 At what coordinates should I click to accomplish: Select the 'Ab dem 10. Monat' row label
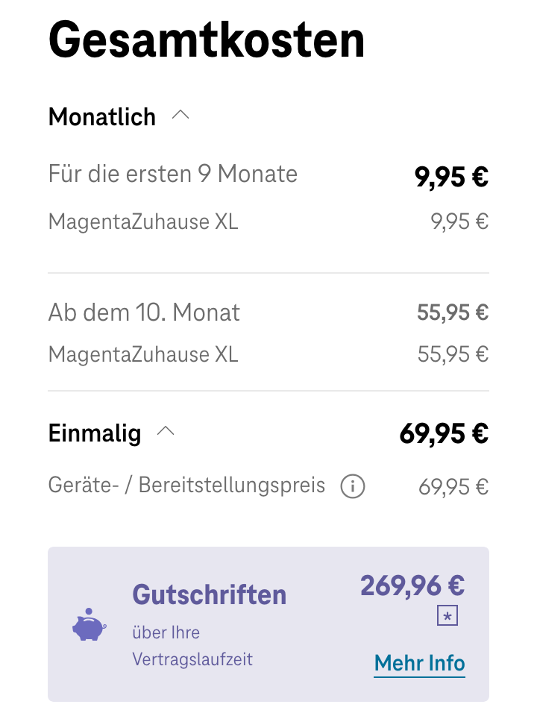(144, 312)
